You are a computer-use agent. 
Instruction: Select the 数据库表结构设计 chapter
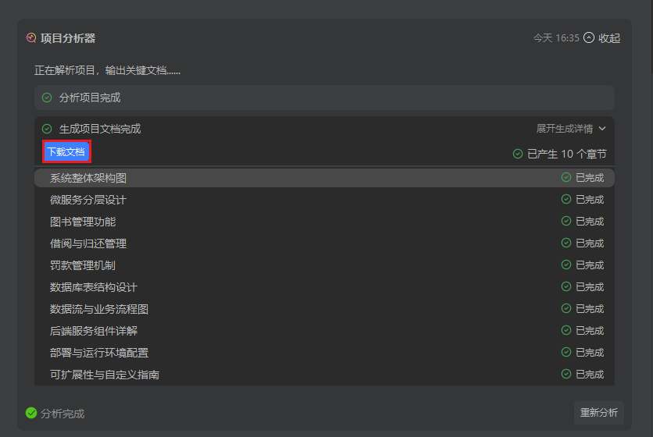pos(94,287)
